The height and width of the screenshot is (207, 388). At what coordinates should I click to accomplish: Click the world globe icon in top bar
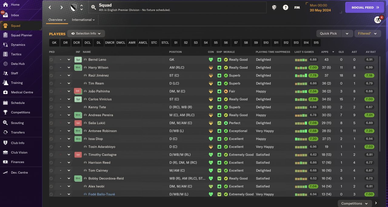point(274,8)
